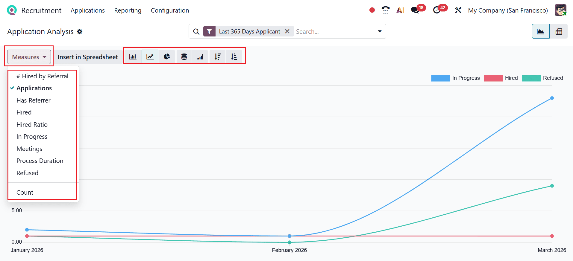Screen dimensions: 573x261
Task: Open the Reporting top menu
Action: tap(128, 10)
